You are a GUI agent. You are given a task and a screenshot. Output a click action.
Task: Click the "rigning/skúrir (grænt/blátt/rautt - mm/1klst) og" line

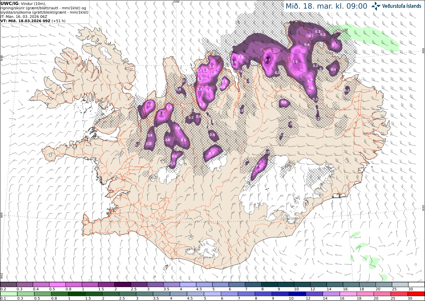(x=44, y=8)
